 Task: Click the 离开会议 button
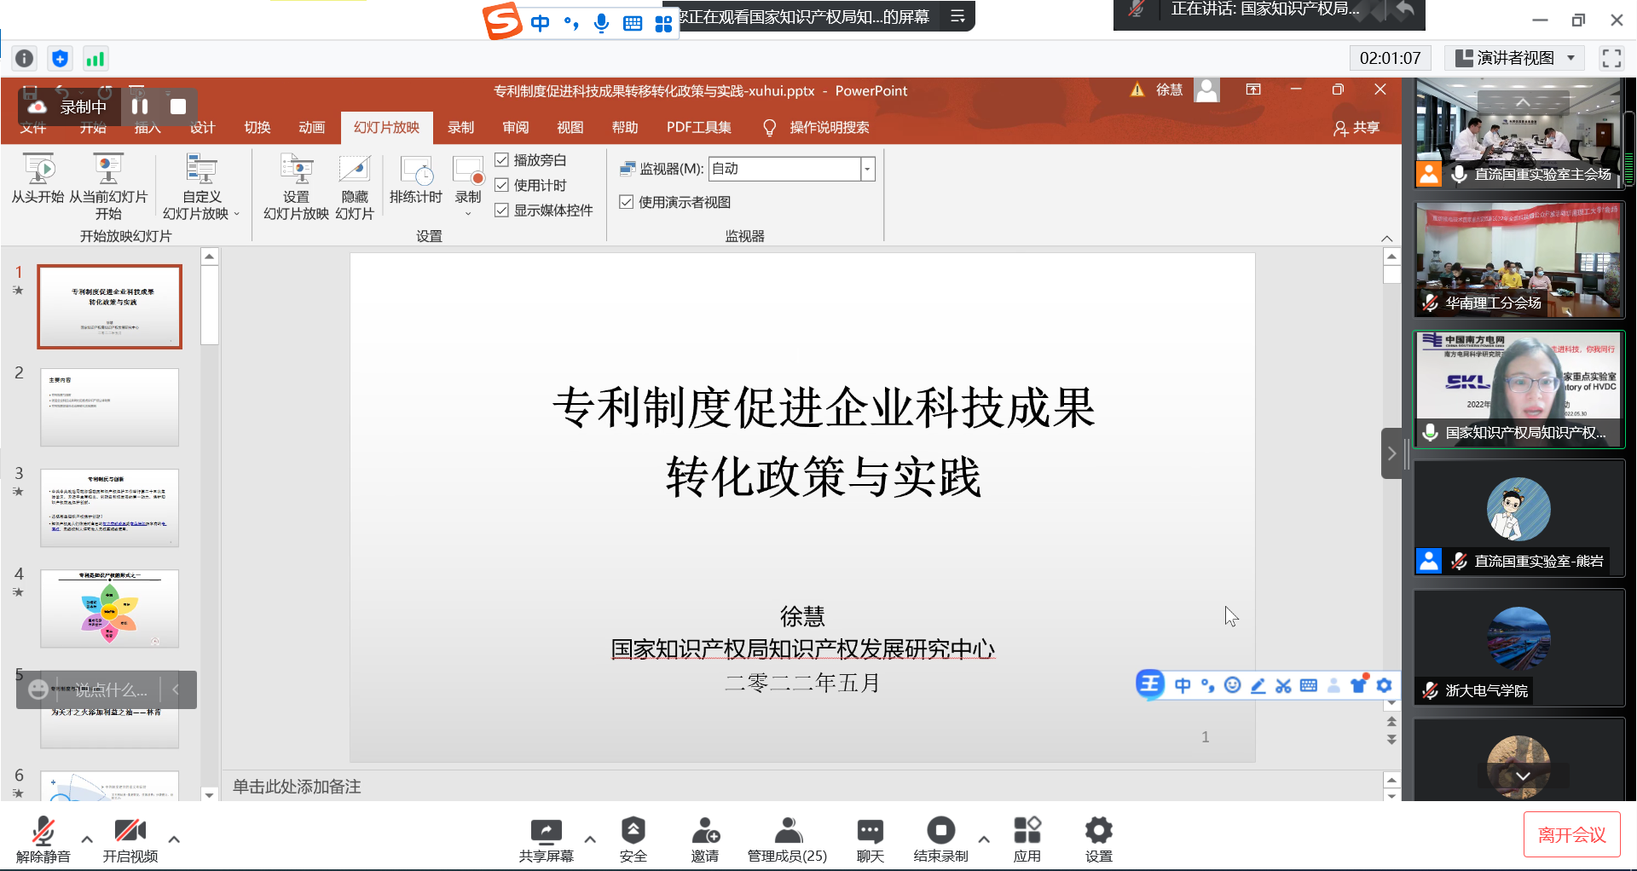point(1571,835)
